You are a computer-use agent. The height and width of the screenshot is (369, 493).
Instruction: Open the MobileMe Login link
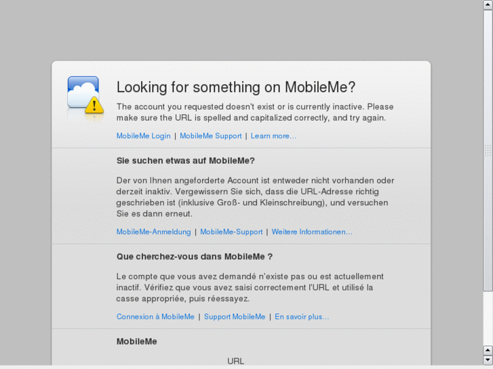pyautogui.click(x=143, y=136)
